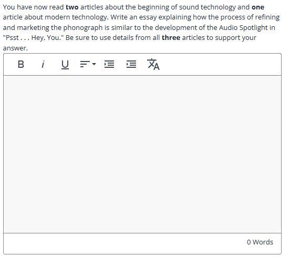
Task: Click the bold word 'two' in the prompt
Action: [72, 7]
